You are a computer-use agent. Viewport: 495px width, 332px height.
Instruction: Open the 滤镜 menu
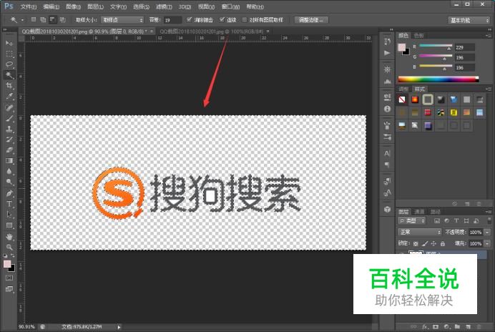coord(164,6)
